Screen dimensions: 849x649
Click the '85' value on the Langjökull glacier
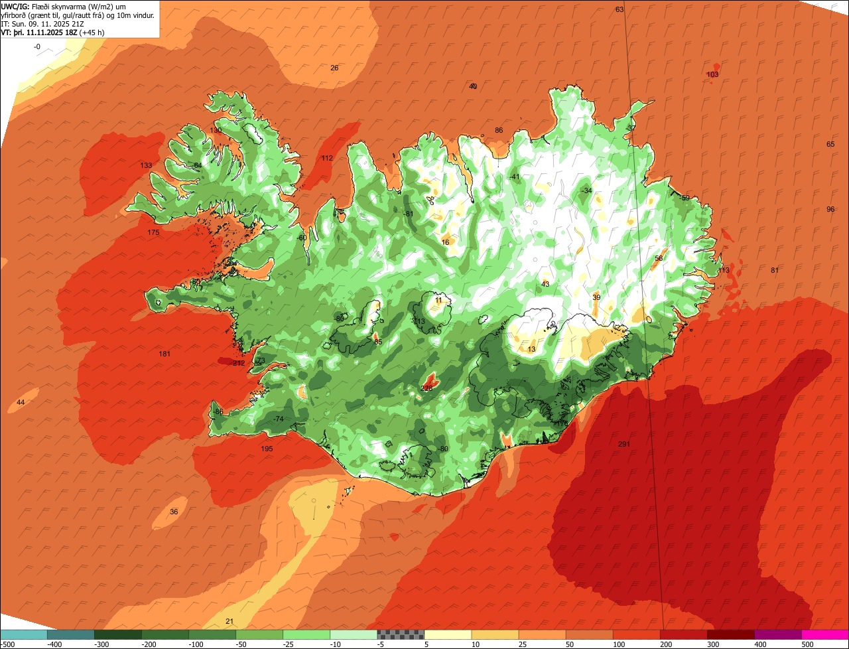[378, 342]
